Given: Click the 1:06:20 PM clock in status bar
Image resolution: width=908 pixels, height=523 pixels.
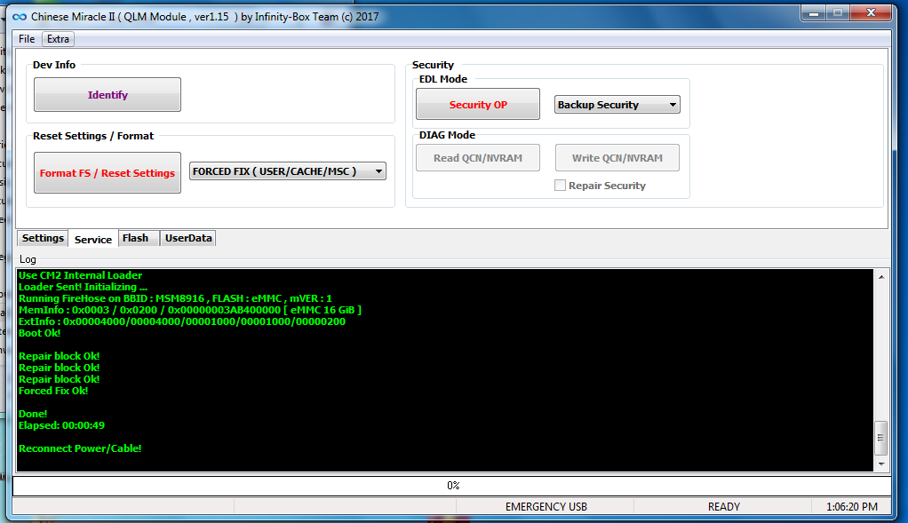Looking at the screenshot, I should pos(852,507).
